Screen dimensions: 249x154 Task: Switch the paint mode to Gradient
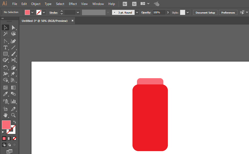click(9, 138)
